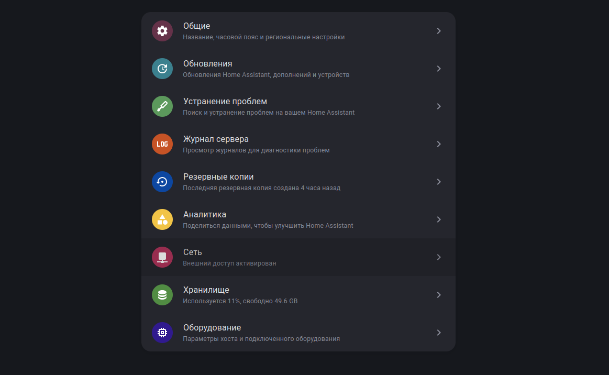Open chevron arrow beside Обновления
The height and width of the screenshot is (375, 609).
pyautogui.click(x=438, y=69)
